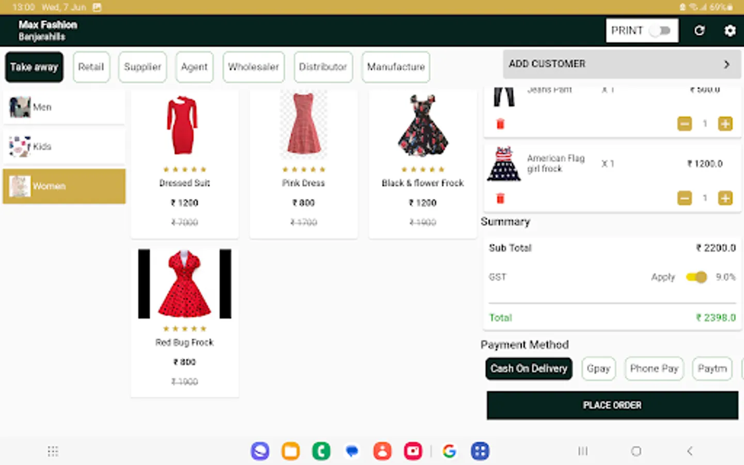
Task: Click GST percentage 9.0%
Action: pyautogui.click(x=725, y=277)
